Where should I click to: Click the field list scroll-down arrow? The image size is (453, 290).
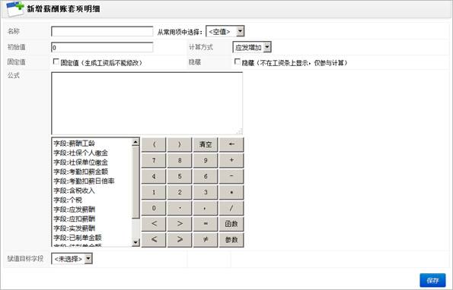[136, 242]
